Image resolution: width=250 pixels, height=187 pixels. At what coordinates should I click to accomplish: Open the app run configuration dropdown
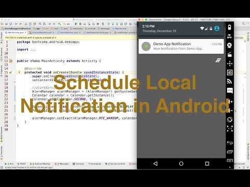coord(68,24)
